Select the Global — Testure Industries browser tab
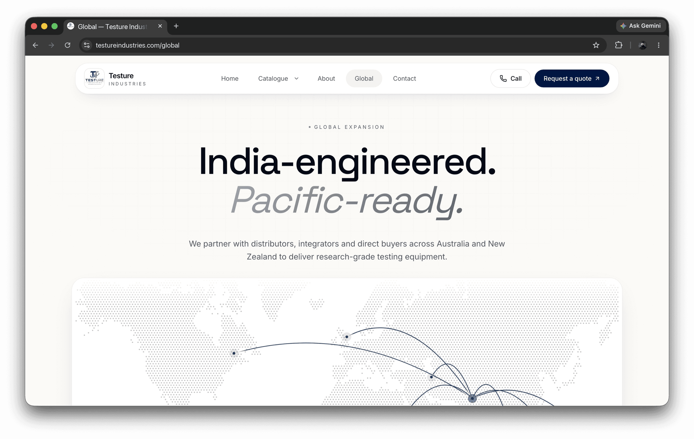 pyautogui.click(x=115, y=26)
